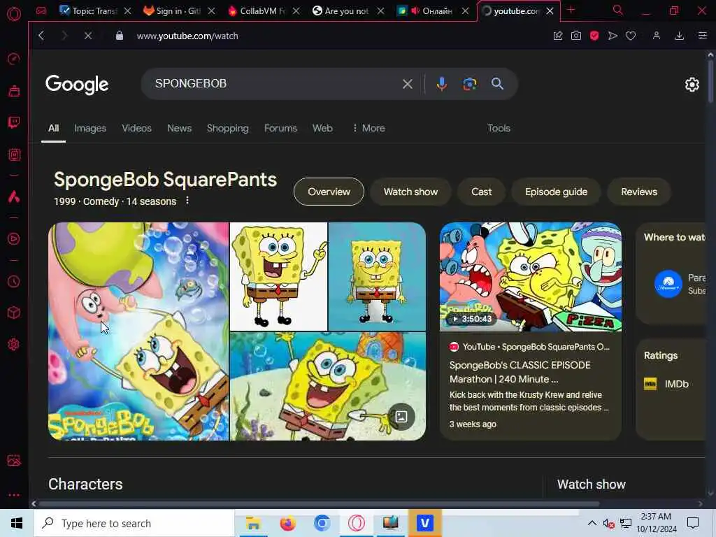Switch to the Videos results tab

(136, 129)
